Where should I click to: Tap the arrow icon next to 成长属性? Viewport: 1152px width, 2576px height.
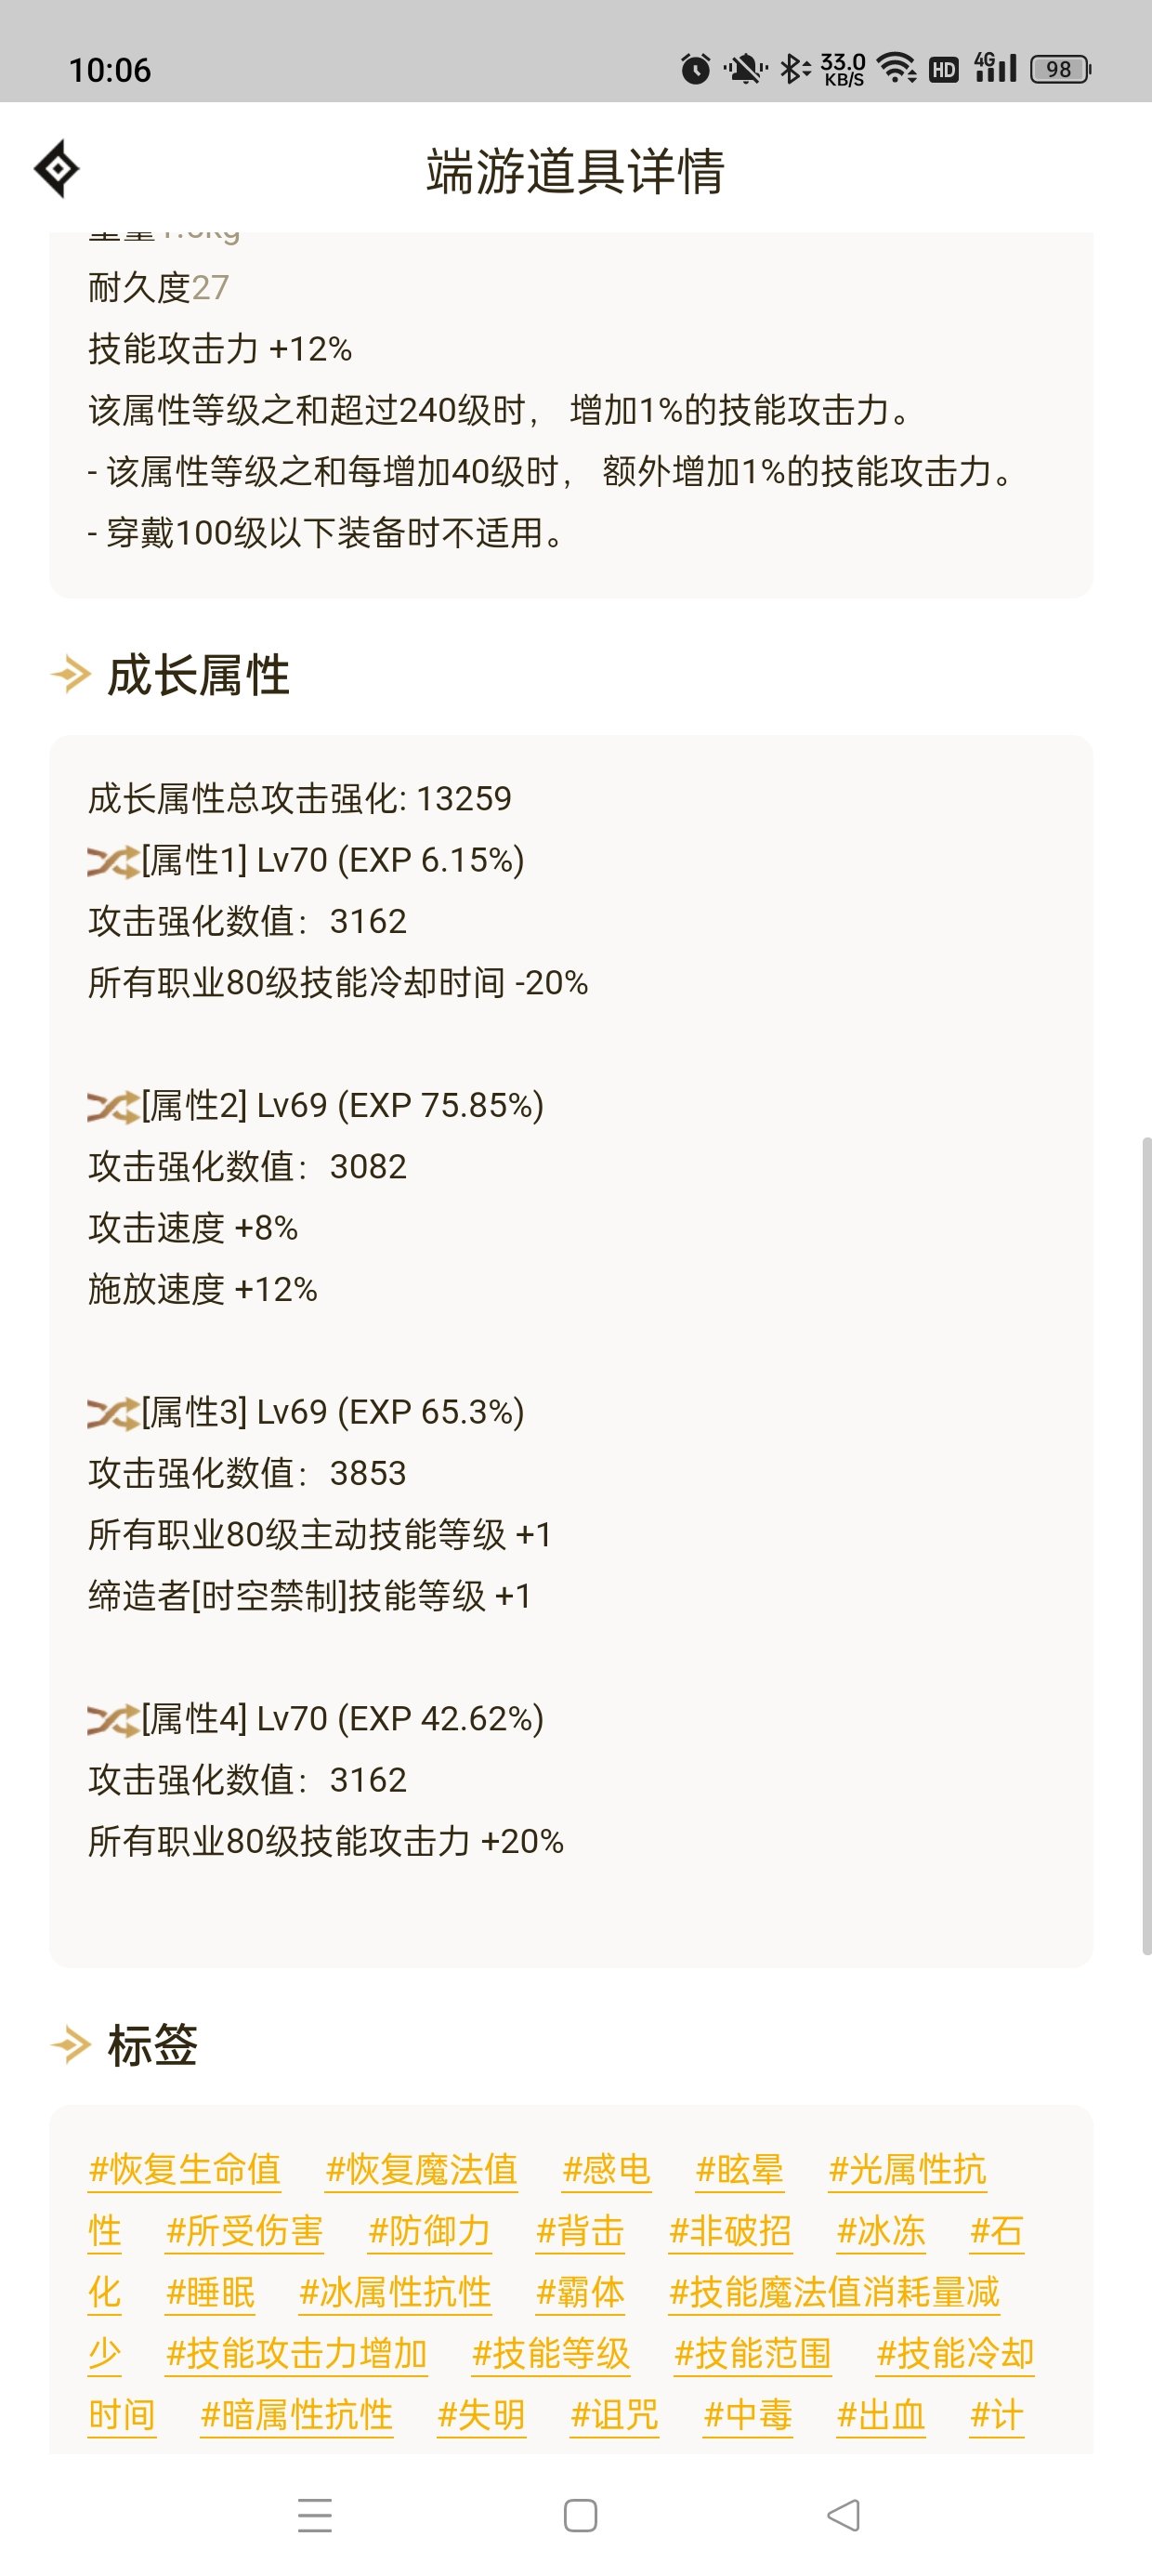pos(71,675)
